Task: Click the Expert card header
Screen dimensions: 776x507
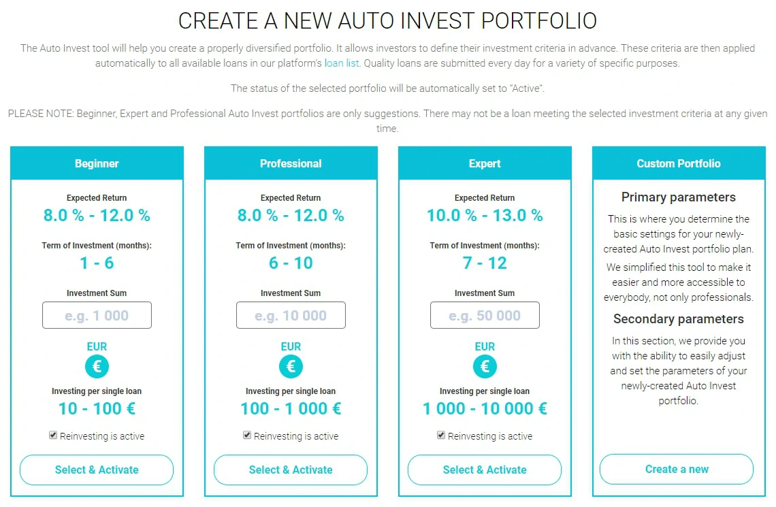Action: click(485, 163)
